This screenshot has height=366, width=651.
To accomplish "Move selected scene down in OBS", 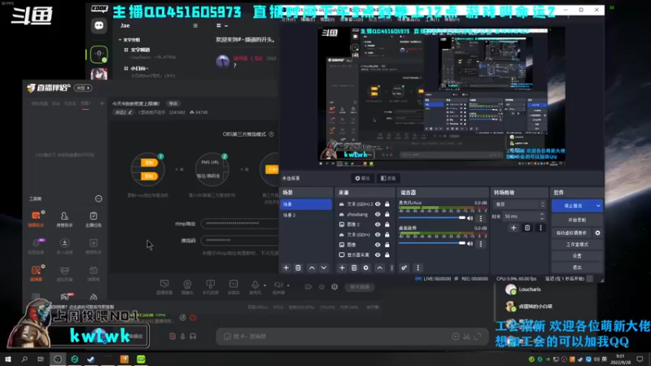I will tap(324, 268).
